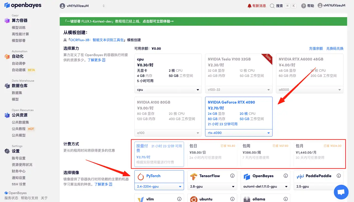Click the PaddlePaddle logo icon

(300, 176)
